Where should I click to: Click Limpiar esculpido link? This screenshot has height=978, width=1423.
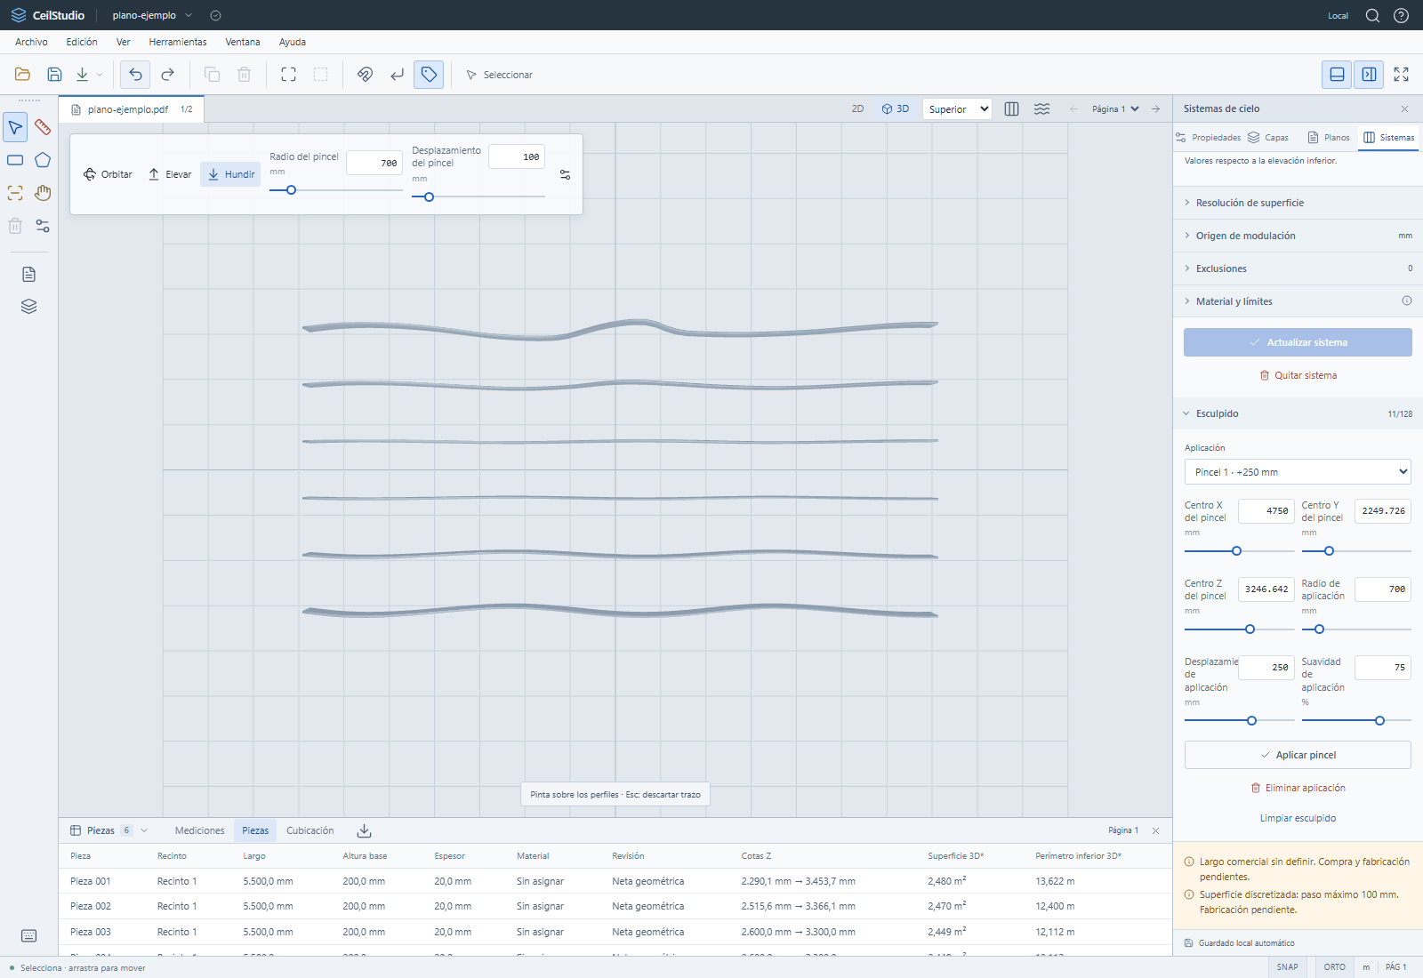pos(1298,818)
